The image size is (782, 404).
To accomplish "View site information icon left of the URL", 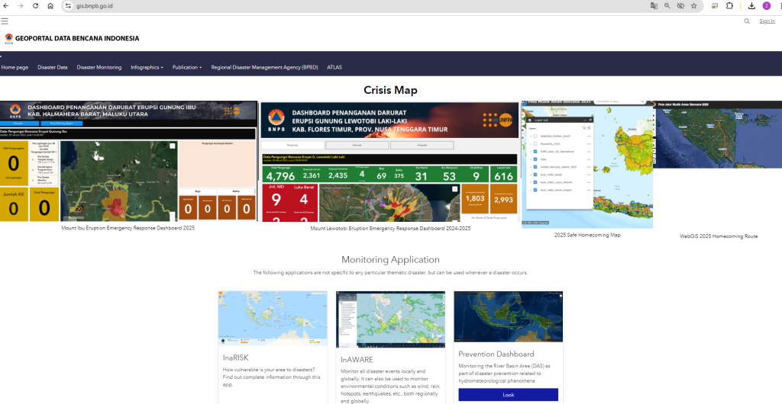I will click(x=67, y=5).
